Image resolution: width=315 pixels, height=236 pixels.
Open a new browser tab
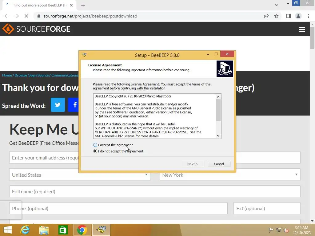pos(83,5)
